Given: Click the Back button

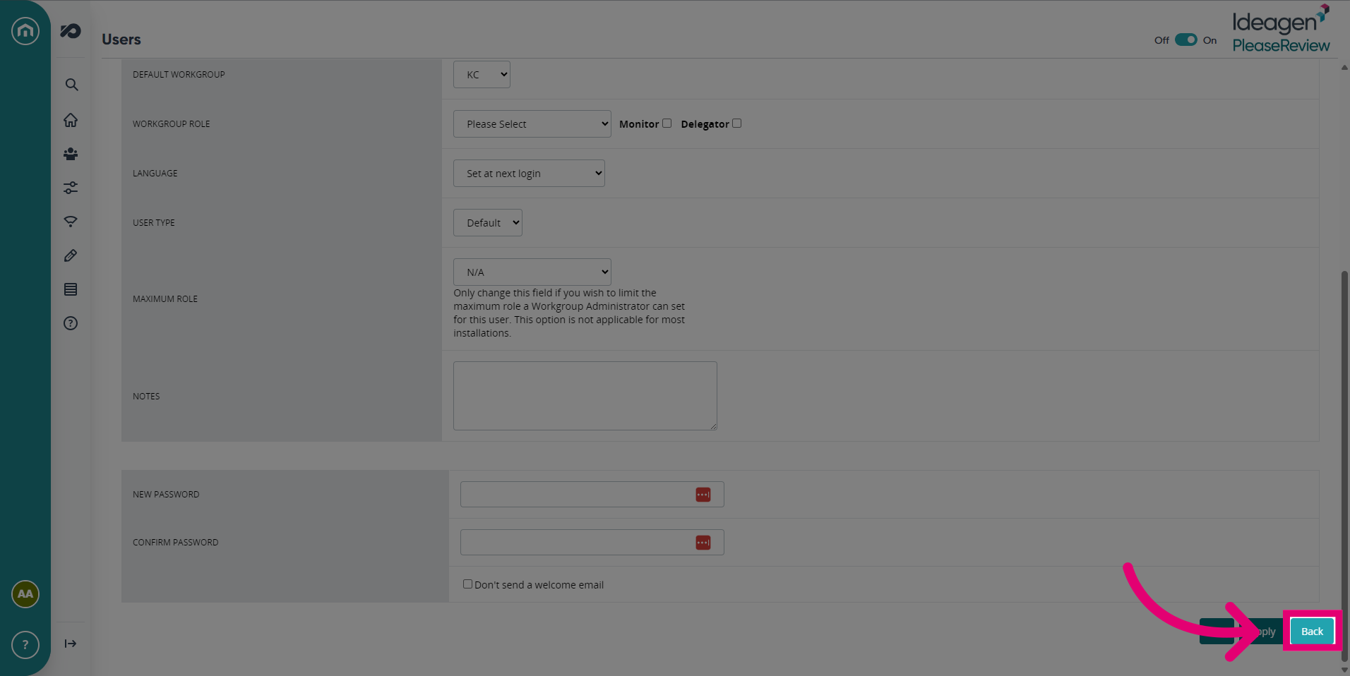Looking at the screenshot, I should click(1313, 632).
